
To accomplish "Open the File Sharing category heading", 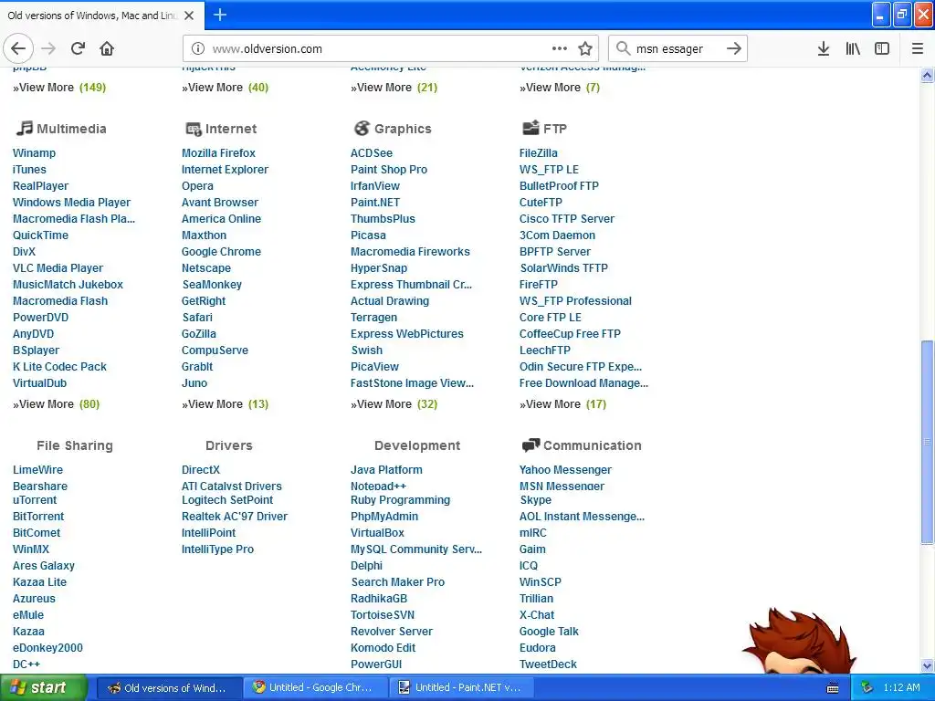I will (x=75, y=445).
